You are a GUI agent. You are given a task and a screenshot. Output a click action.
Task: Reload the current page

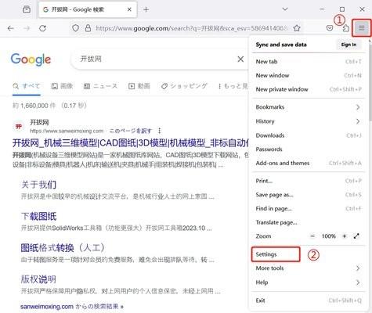tap(42, 28)
